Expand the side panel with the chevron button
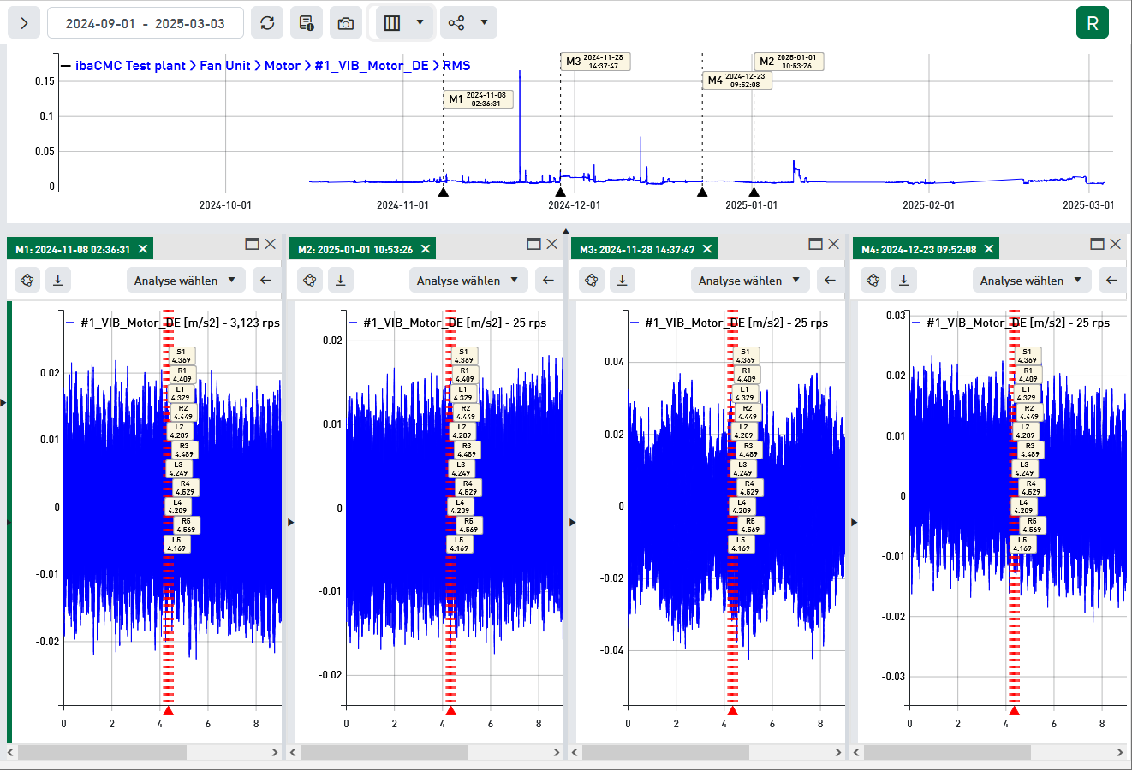This screenshot has height=770, width=1132. (x=24, y=23)
